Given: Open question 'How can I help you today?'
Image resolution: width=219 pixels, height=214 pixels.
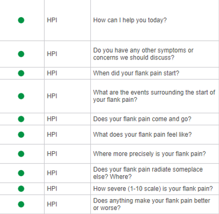Looking at the screenshot, I should [x=130, y=20].
